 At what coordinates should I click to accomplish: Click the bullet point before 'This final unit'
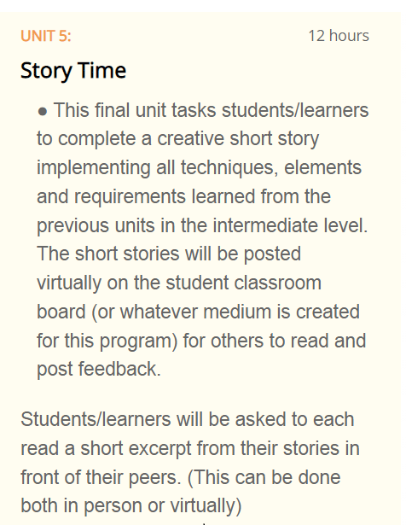pyautogui.click(x=43, y=112)
